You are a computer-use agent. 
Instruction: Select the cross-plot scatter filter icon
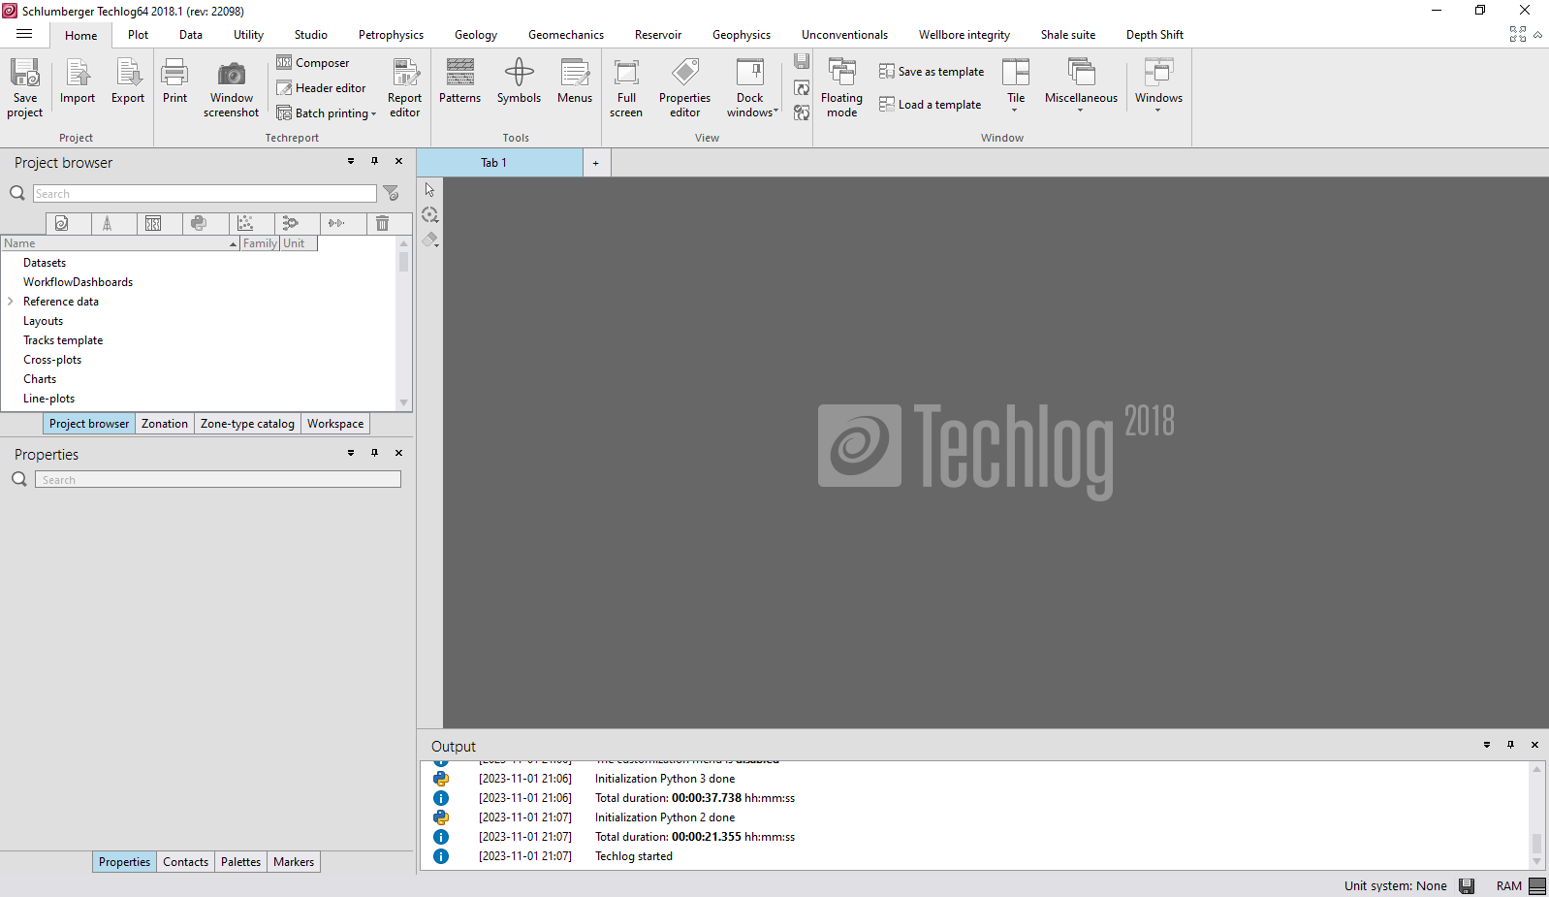[x=245, y=224]
